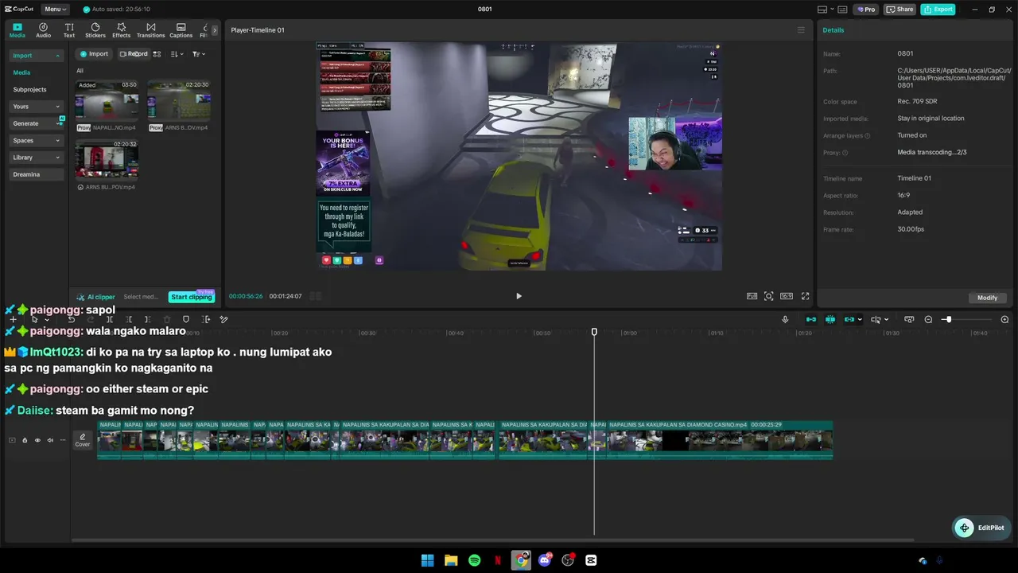
Task: Start voiceover recording with microphone icon
Action: click(785, 319)
